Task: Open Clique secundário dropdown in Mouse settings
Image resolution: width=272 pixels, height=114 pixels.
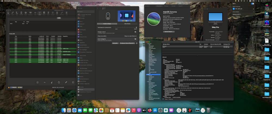Action: pos(131,36)
